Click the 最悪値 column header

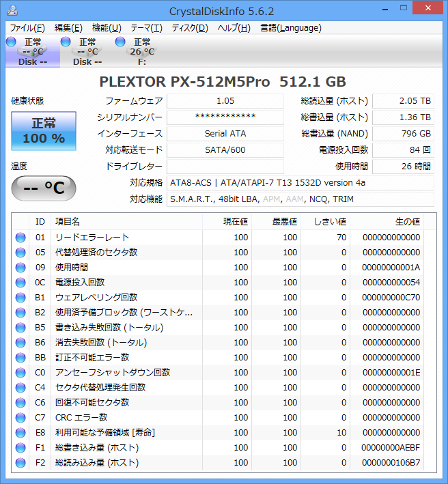[x=277, y=222]
